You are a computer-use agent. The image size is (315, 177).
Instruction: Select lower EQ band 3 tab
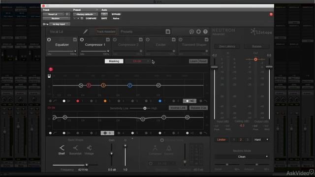[x=107, y=133]
